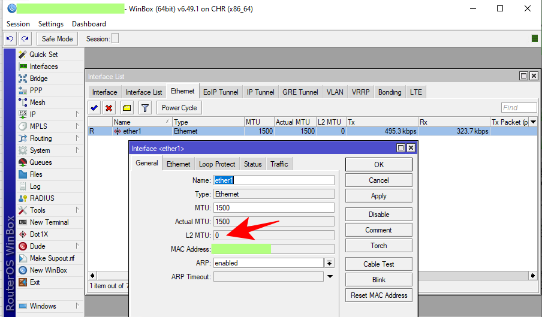The image size is (542, 317).
Task: Expand the Dude submenu
Action: pos(77,246)
